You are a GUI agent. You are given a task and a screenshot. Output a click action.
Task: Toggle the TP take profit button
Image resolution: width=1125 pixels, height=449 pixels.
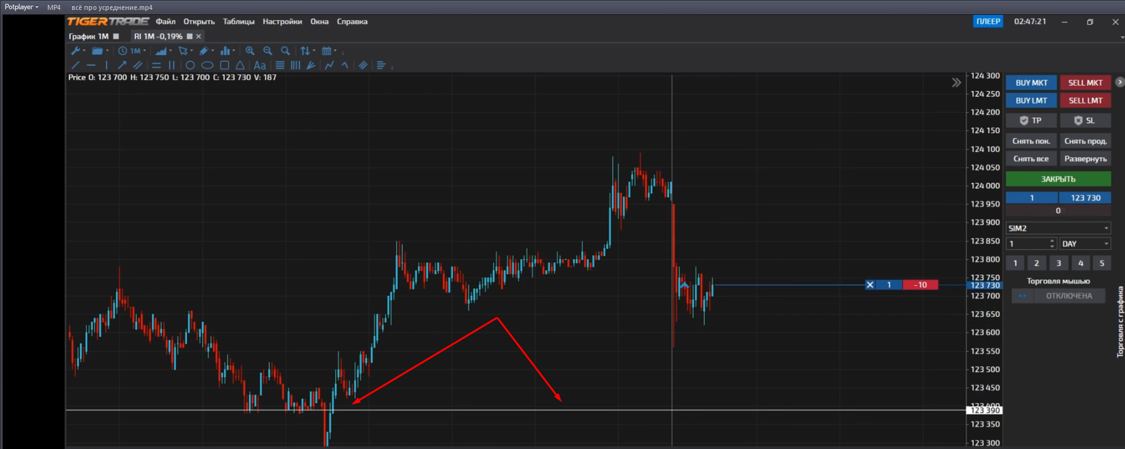[1031, 120]
